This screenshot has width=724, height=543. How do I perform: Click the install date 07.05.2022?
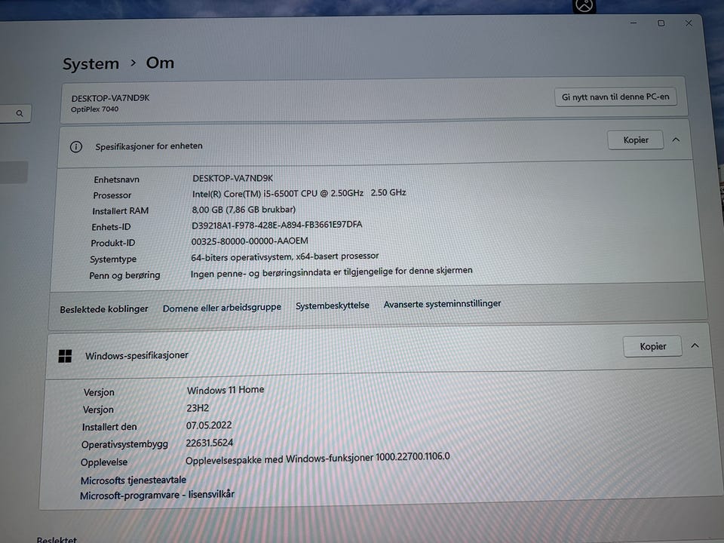[209, 425]
